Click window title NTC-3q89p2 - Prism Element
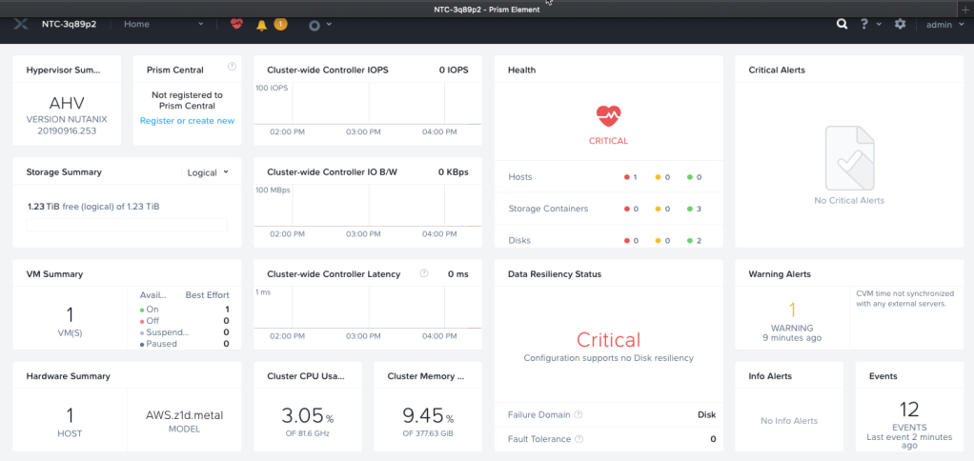 click(x=486, y=10)
